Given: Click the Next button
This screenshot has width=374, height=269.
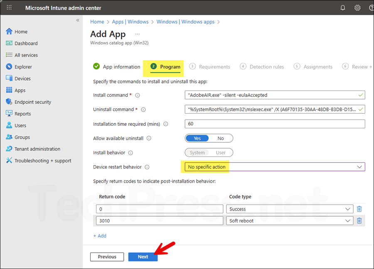Looking at the screenshot, I should pos(143,257).
